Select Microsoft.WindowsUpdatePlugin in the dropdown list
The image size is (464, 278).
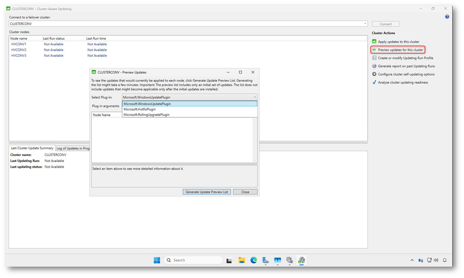[x=147, y=104]
